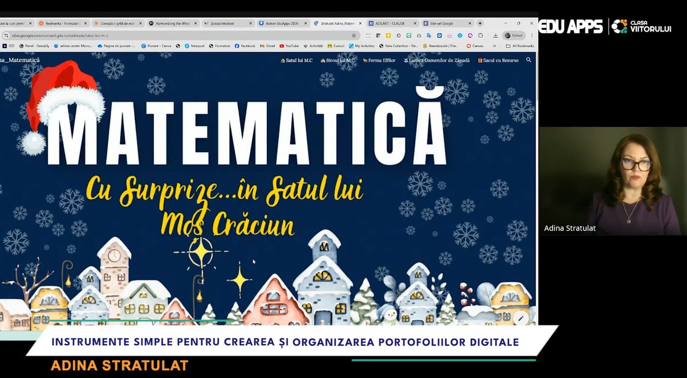Switch to the Atelier EduApps 2026 tab
This screenshot has height=378, width=687.
coord(283,23)
